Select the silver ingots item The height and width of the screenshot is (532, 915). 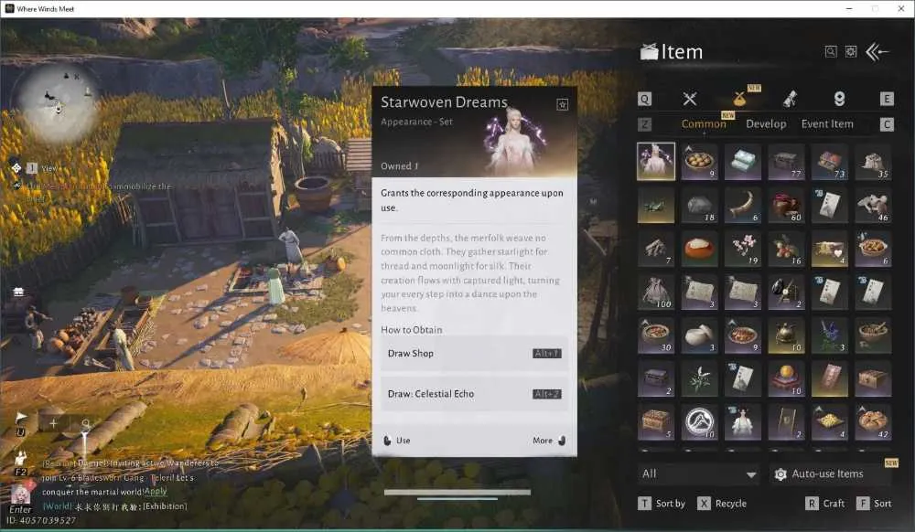742,162
